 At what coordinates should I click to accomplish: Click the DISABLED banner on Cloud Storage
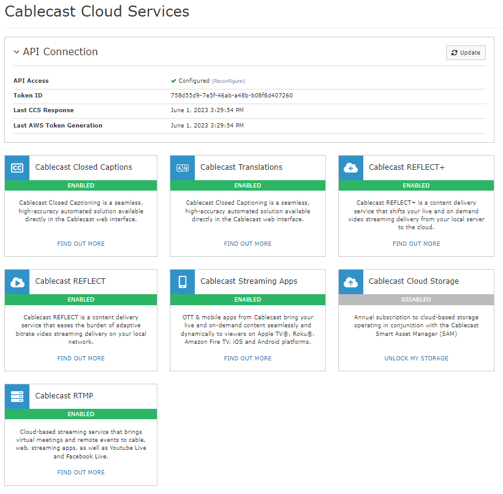tap(416, 300)
